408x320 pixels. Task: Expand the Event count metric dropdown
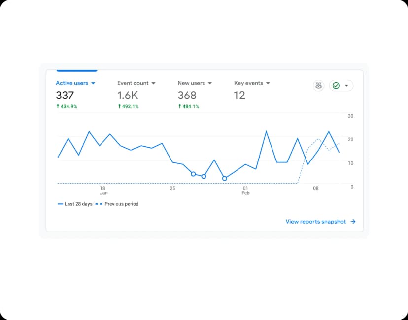pyautogui.click(x=153, y=84)
